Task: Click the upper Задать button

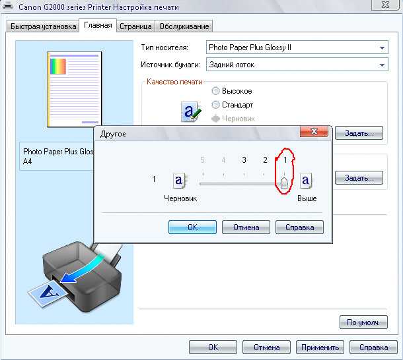Action: tap(359, 133)
